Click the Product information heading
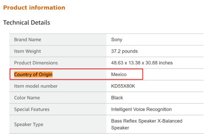Viewport: 215px width, 134px height. coord(34,7)
